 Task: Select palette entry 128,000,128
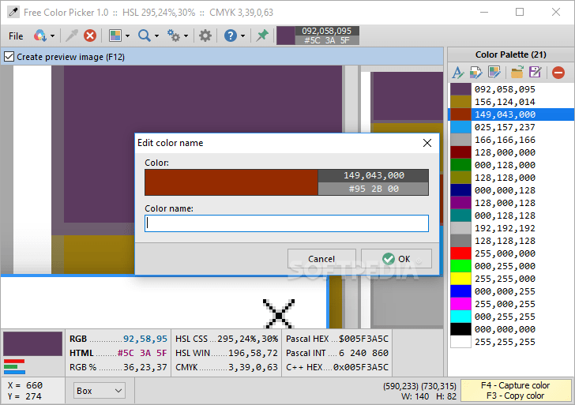[x=512, y=203]
